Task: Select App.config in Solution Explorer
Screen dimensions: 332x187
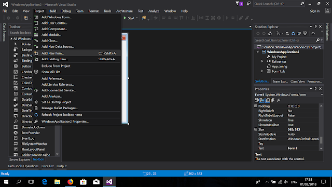Action: pos(280,66)
